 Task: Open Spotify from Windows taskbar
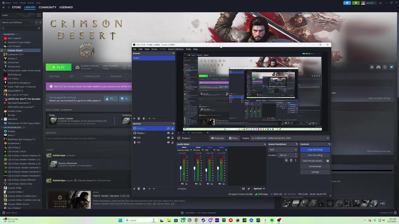pos(272,220)
